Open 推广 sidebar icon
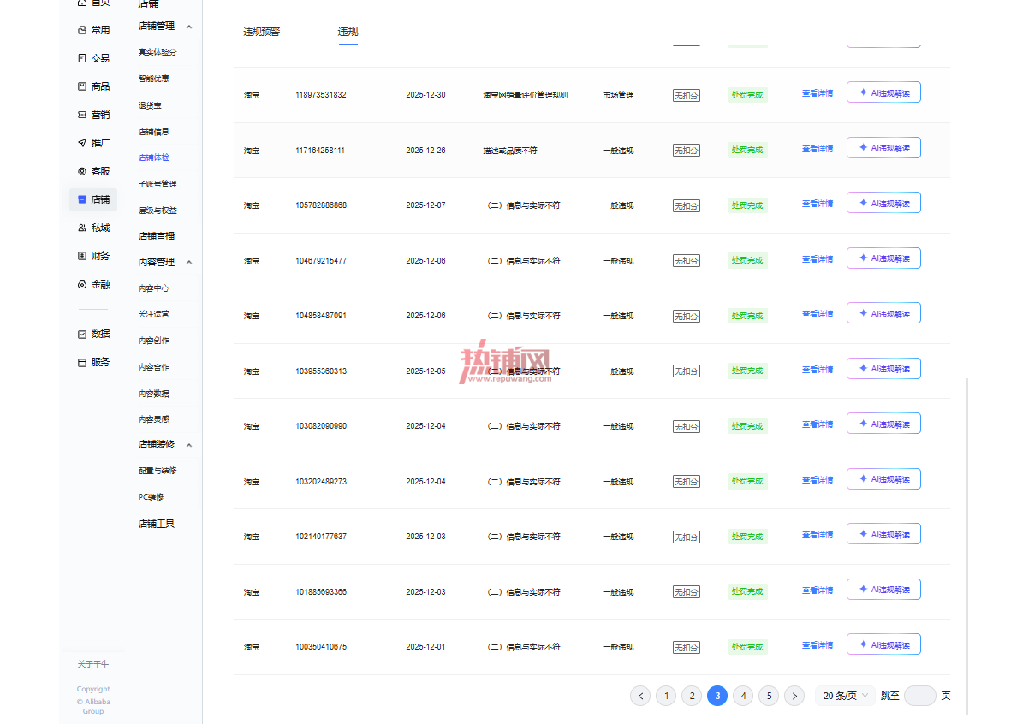Screen dimensions: 1011x724 tap(93, 143)
